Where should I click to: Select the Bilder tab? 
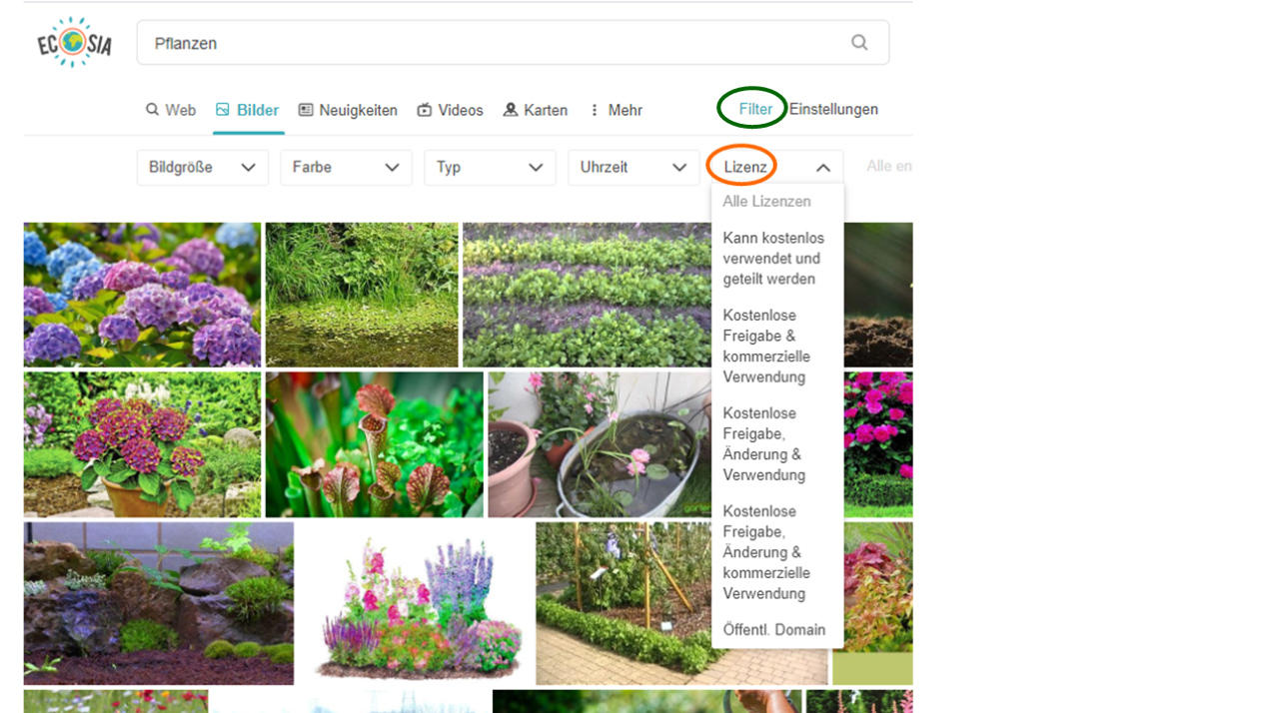point(248,110)
